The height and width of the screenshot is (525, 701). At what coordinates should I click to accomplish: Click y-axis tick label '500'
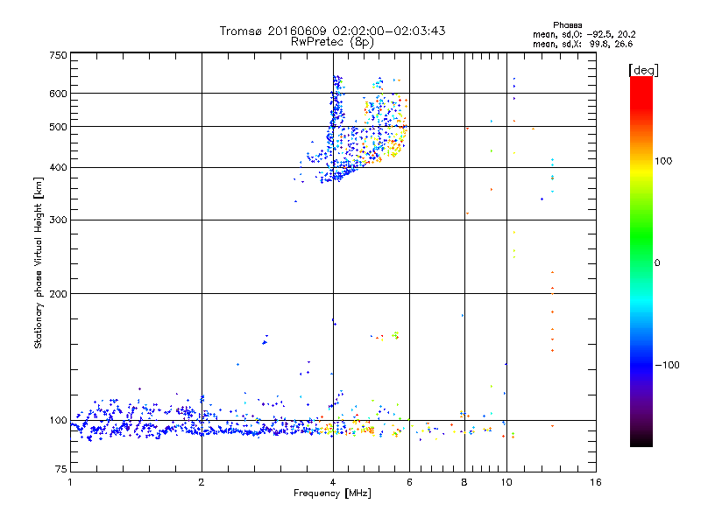[x=58, y=127]
